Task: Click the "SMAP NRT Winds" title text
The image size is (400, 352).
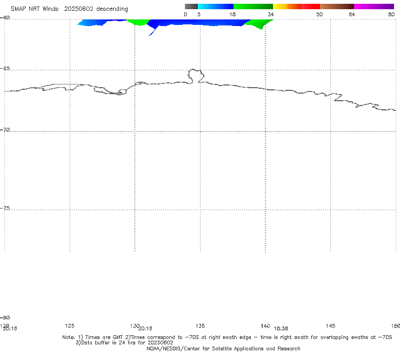Action: (x=35, y=9)
